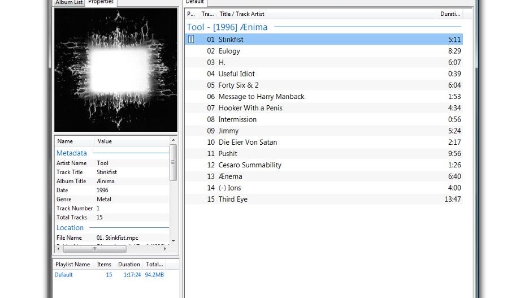529x298 pixels.
Task: Click the 1:17:24 playlist duration value
Action: (x=132, y=275)
